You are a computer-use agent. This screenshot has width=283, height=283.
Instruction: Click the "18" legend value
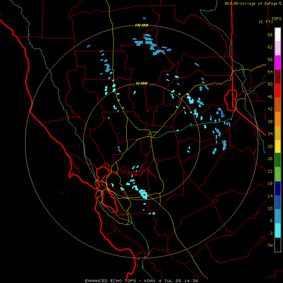pyautogui.click(x=270, y=184)
